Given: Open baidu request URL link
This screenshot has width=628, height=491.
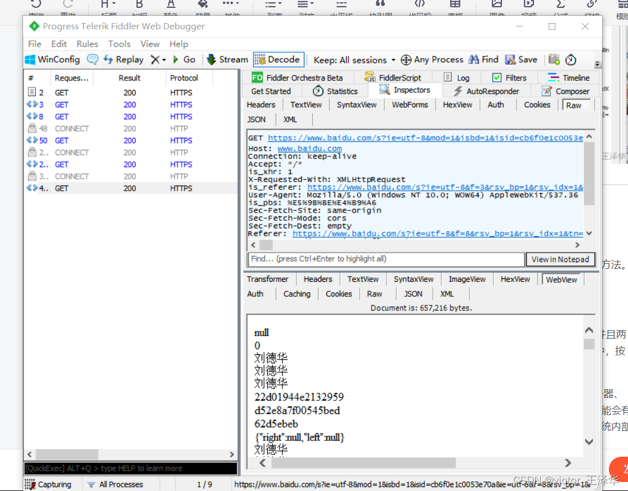Looking at the screenshot, I should pos(425,138).
